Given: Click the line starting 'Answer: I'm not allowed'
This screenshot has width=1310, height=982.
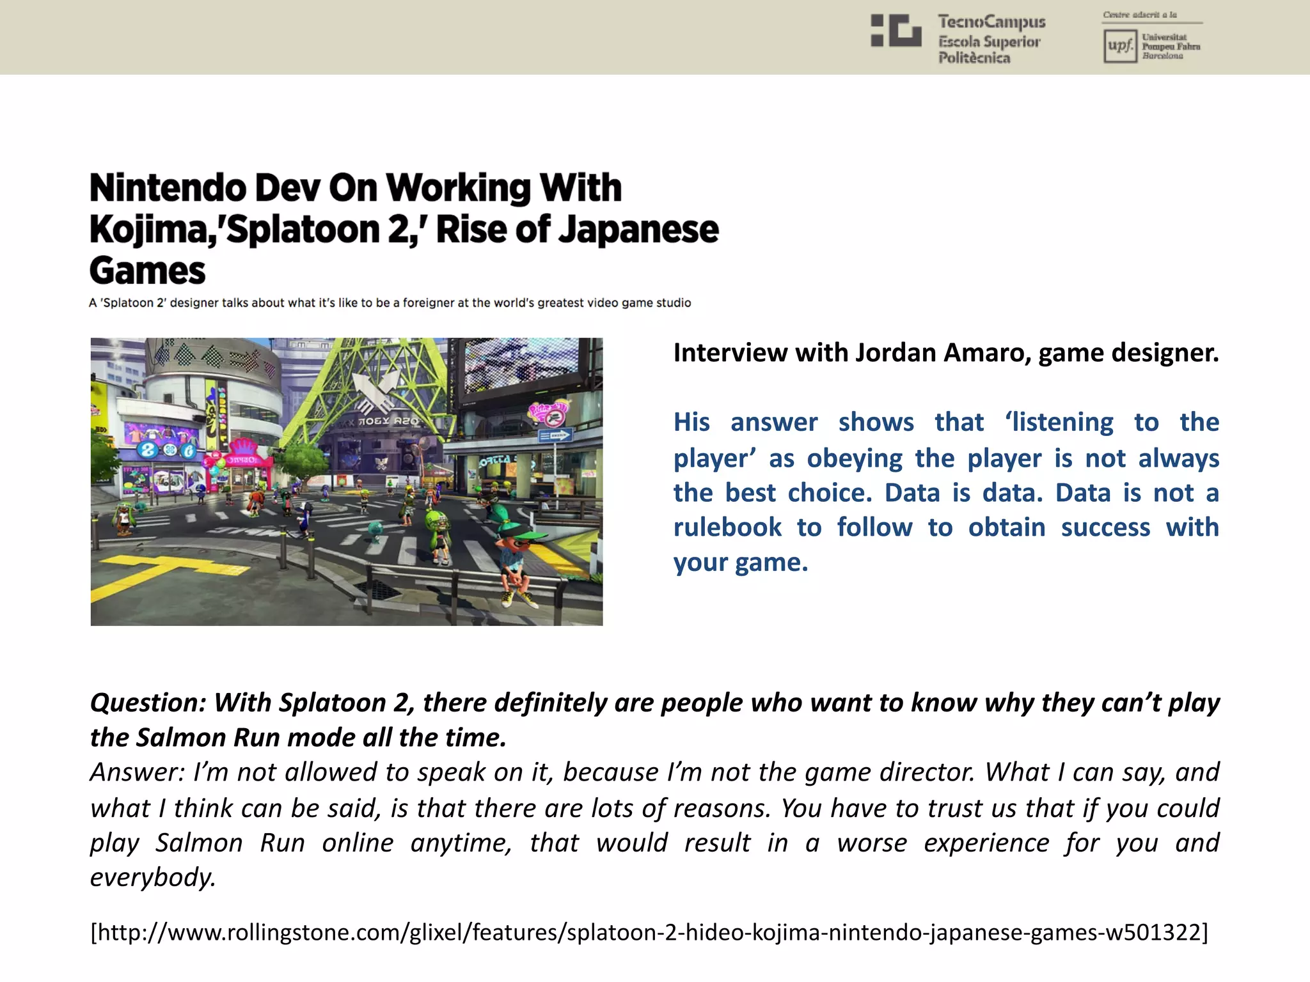Looking at the screenshot, I should (655, 772).
